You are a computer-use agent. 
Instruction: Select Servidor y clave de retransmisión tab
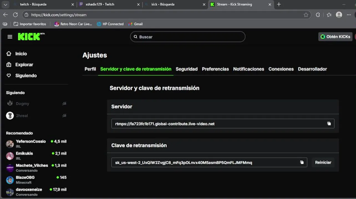(x=136, y=69)
